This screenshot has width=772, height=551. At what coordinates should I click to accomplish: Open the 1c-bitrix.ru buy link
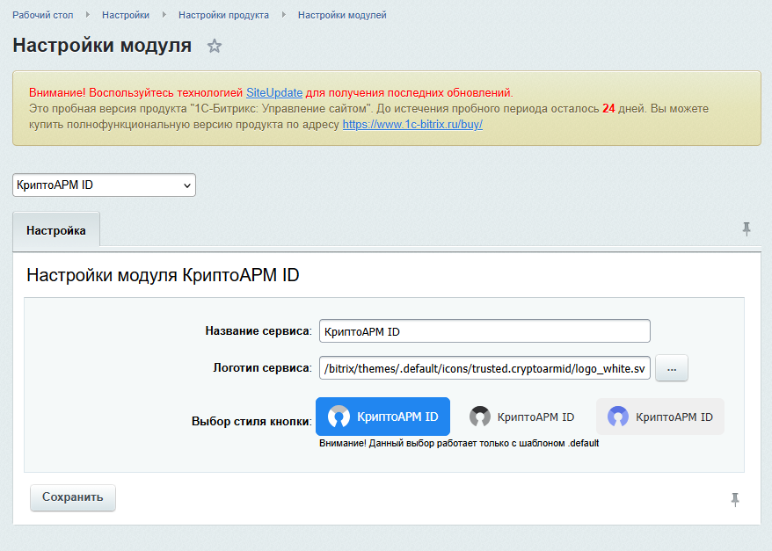(x=412, y=125)
